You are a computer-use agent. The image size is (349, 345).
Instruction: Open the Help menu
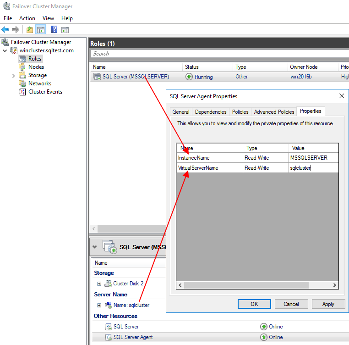coord(67,18)
